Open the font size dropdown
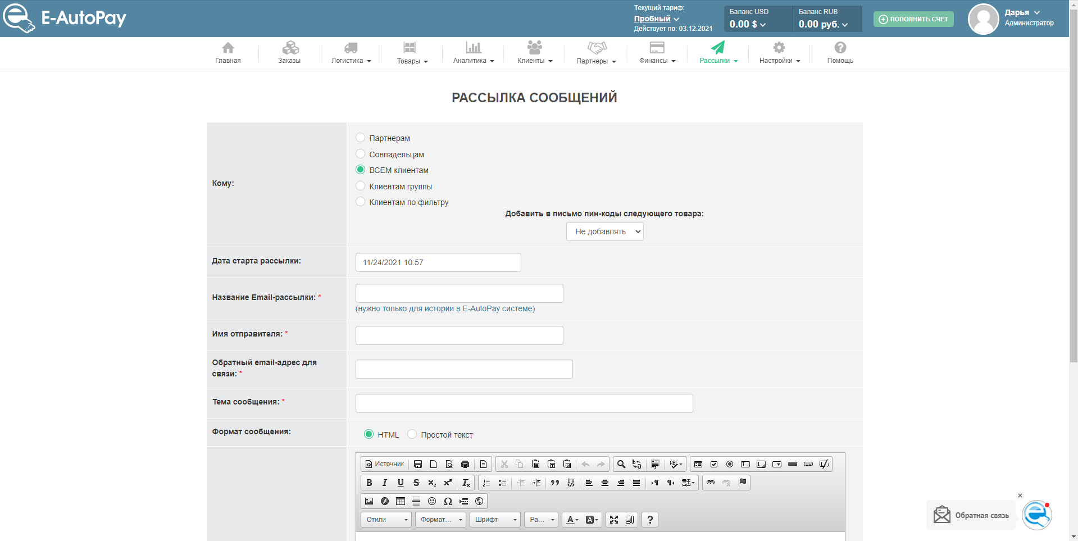The image size is (1078, 541). [x=541, y=520]
